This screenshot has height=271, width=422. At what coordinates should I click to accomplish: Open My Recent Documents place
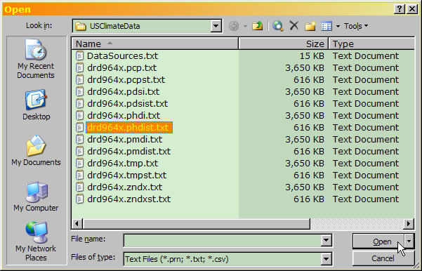[x=36, y=59]
